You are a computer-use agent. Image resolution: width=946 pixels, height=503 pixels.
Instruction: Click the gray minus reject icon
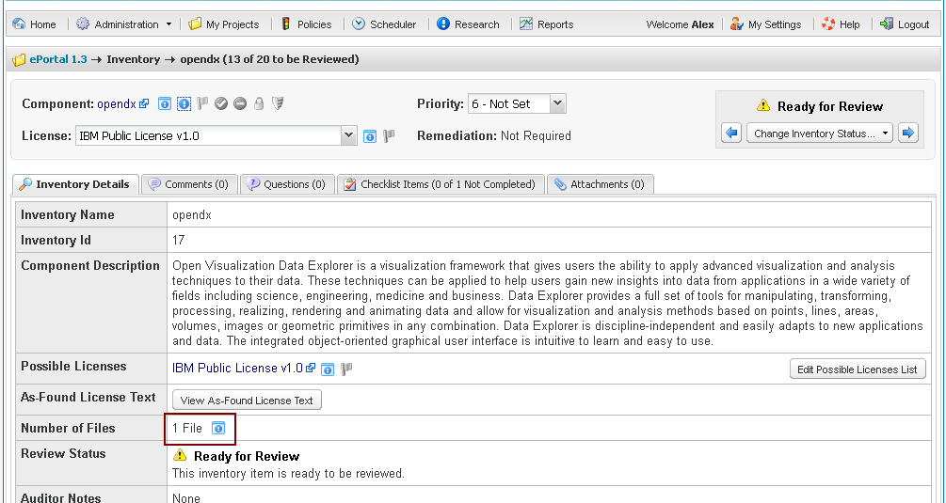tap(240, 103)
